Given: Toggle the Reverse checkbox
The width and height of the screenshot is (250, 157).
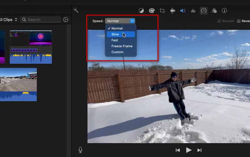Looking at the screenshot, I should pyautogui.click(x=239, y=21).
